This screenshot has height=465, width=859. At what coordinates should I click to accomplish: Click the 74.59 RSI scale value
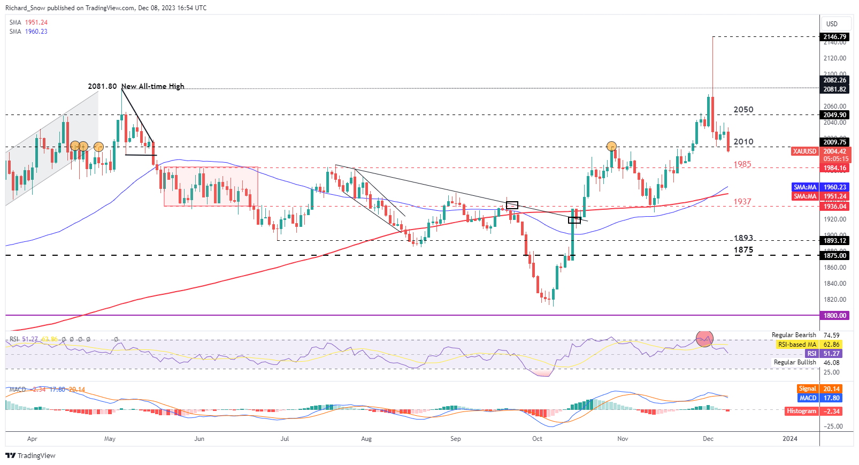[x=831, y=336]
